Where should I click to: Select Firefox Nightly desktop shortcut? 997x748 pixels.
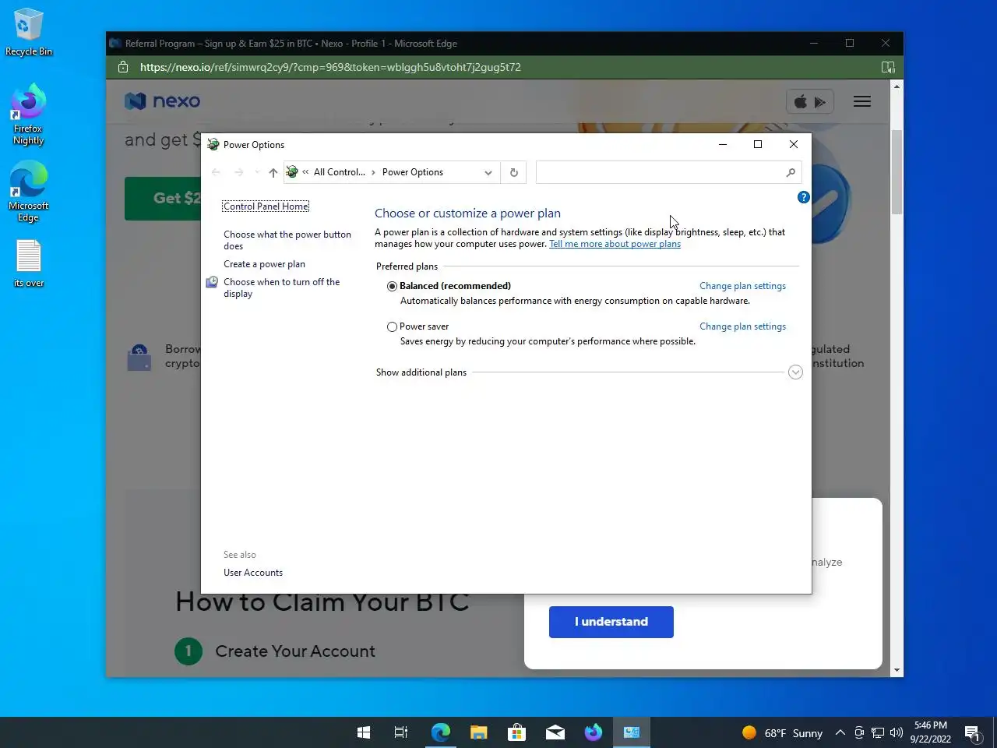coord(28,114)
